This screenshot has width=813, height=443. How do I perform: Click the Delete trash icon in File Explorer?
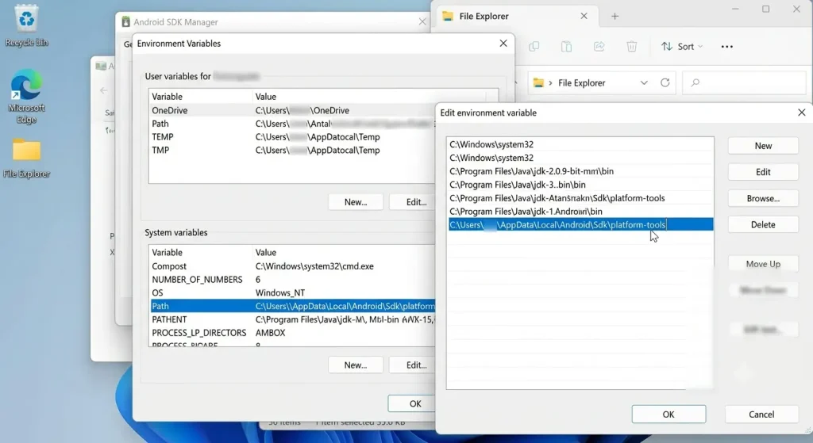click(x=631, y=47)
